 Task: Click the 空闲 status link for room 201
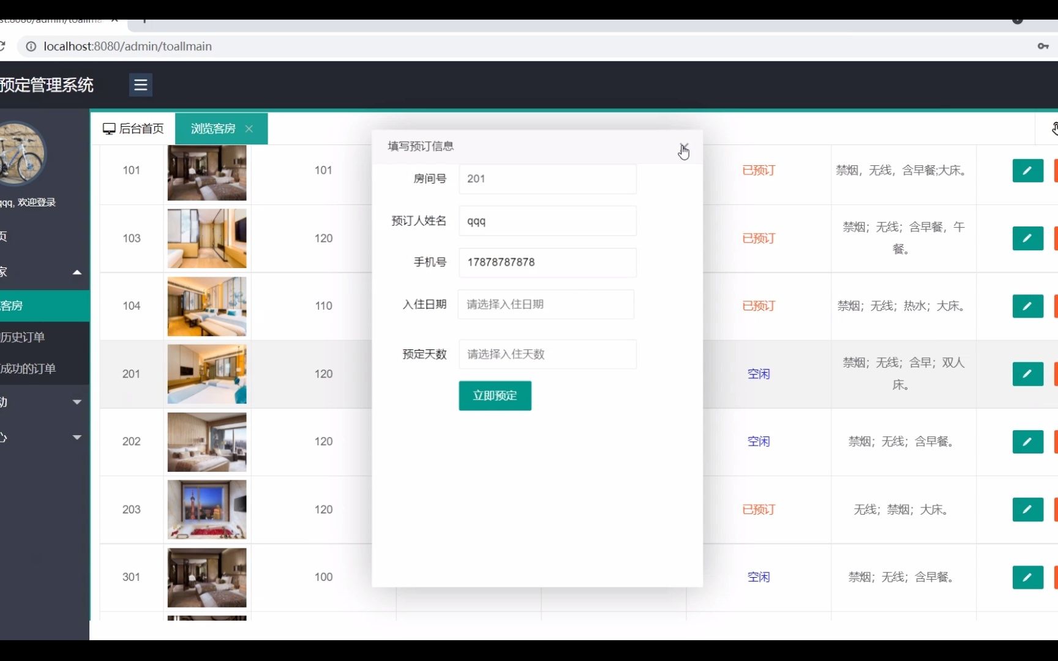point(759,374)
